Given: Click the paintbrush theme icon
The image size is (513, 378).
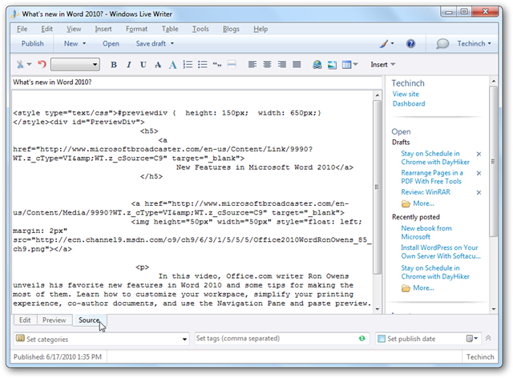Looking at the screenshot, I should click(x=384, y=43).
